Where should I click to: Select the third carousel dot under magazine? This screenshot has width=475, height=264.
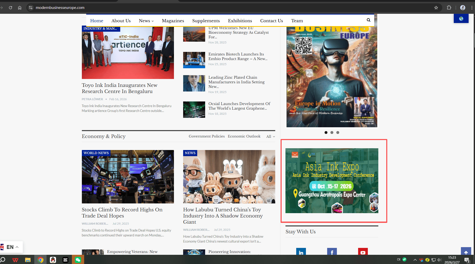tap(338, 132)
